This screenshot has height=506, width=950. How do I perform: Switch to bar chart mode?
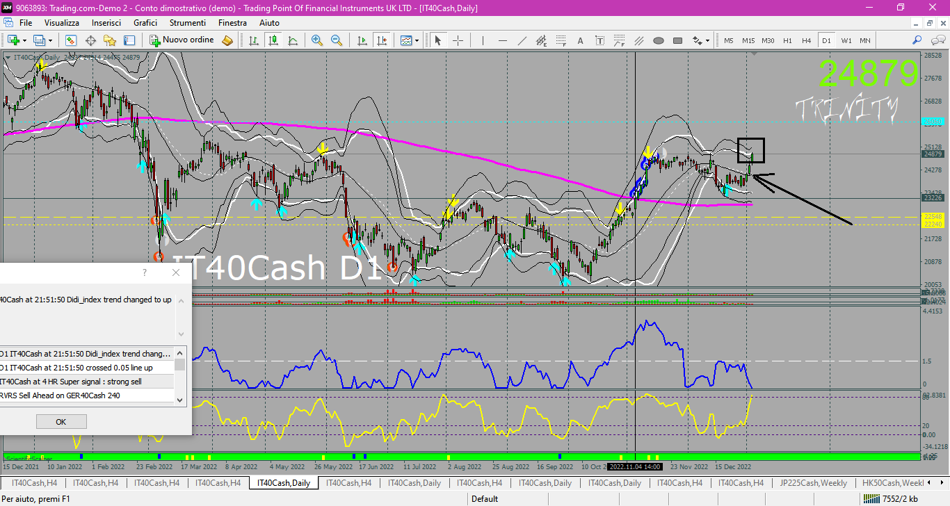(x=254, y=40)
